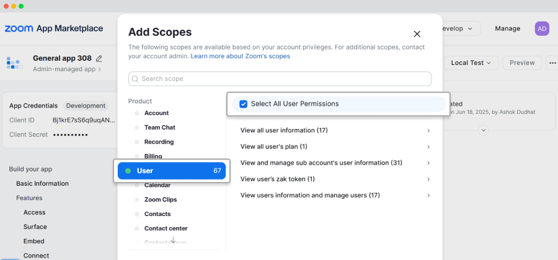Click the App Credentials label
This screenshot has height=260, width=558.
coord(33,106)
